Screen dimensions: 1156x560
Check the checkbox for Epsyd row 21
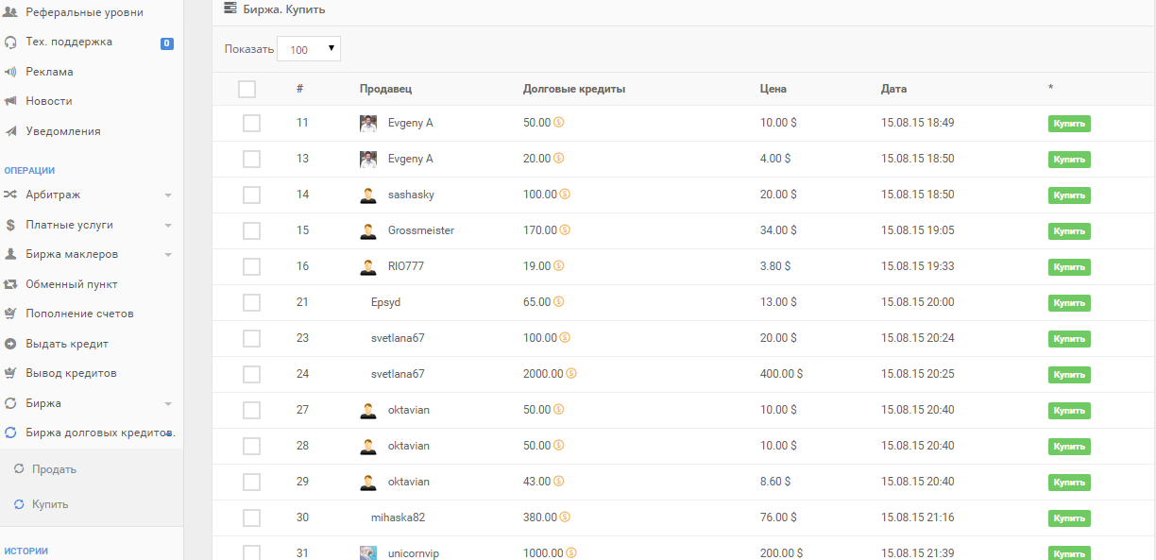(251, 302)
